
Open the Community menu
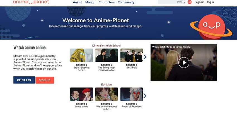pyautogui.click(x=126, y=2)
